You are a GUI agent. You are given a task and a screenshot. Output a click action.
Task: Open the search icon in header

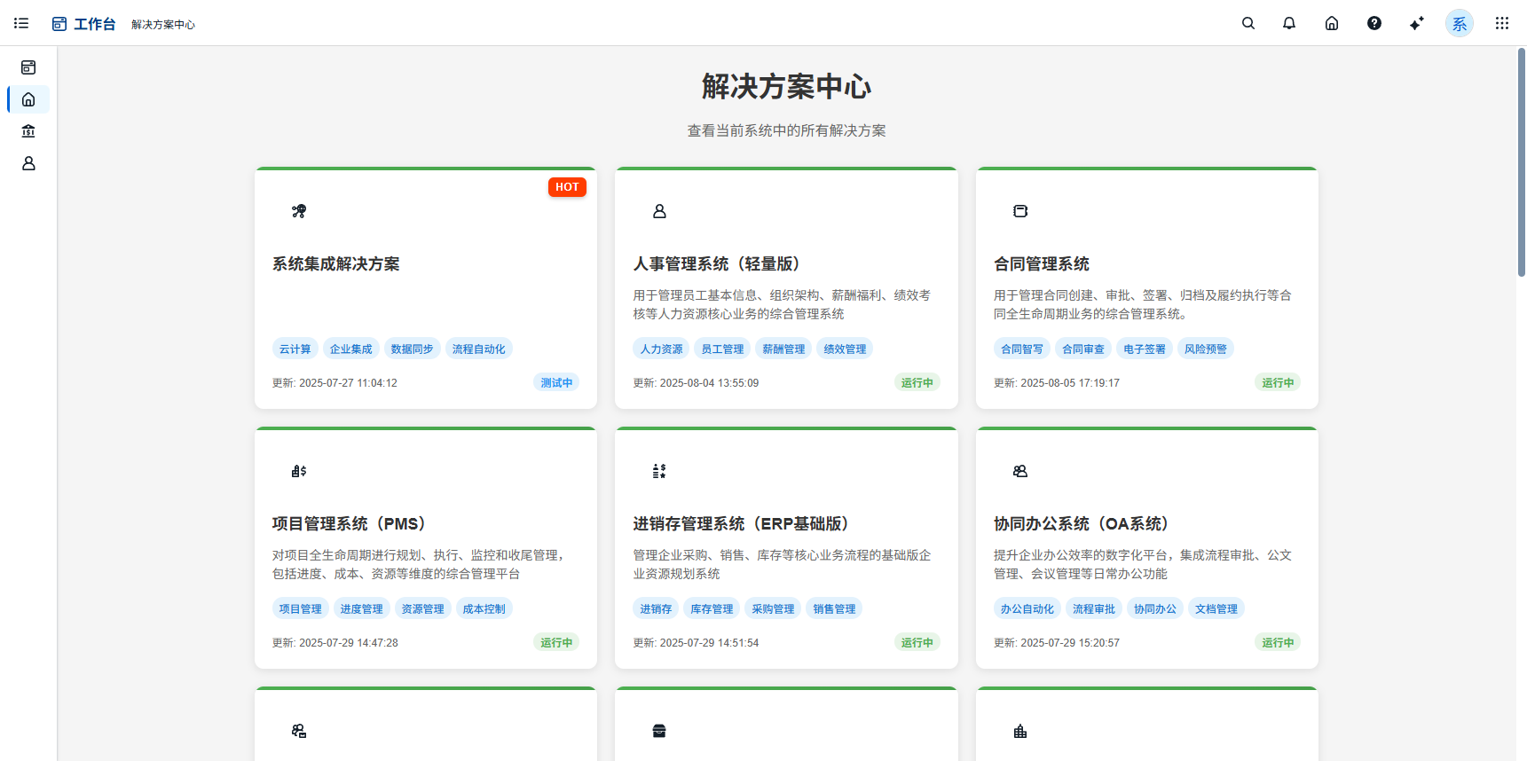click(x=1248, y=23)
